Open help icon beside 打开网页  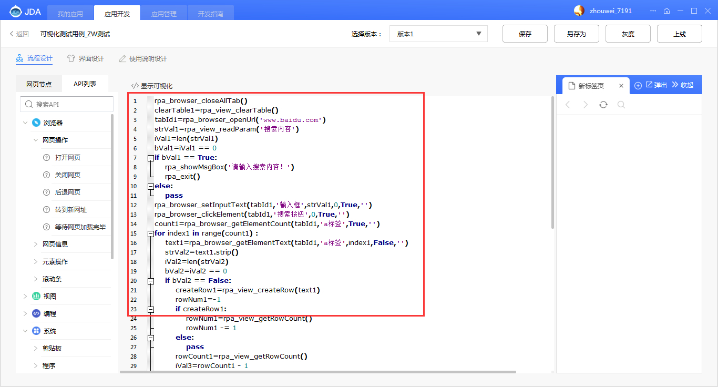pyautogui.click(x=46, y=157)
